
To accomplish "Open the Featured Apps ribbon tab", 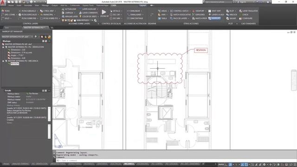I will (102, 6).
